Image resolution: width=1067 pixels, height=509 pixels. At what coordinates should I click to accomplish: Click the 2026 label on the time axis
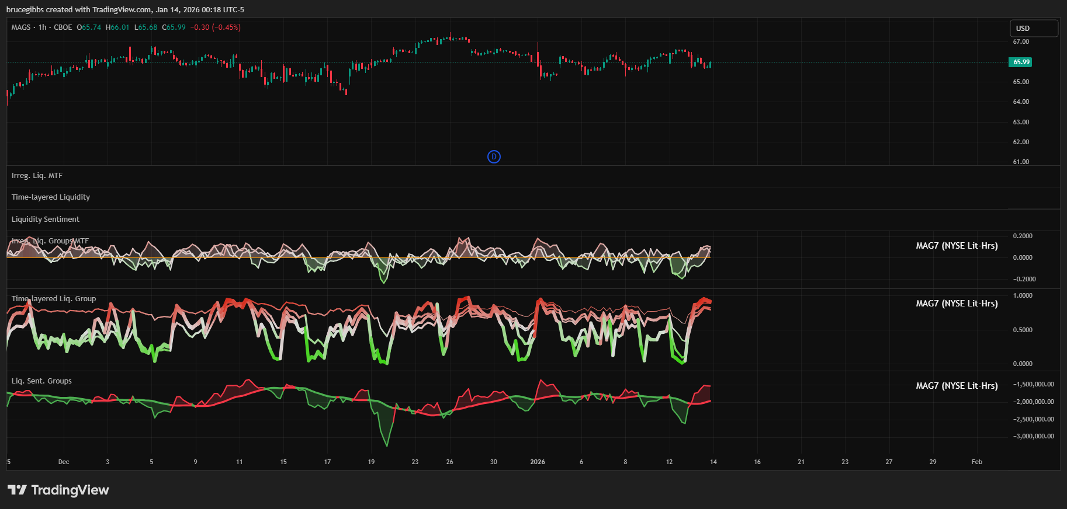coord(538,462)
